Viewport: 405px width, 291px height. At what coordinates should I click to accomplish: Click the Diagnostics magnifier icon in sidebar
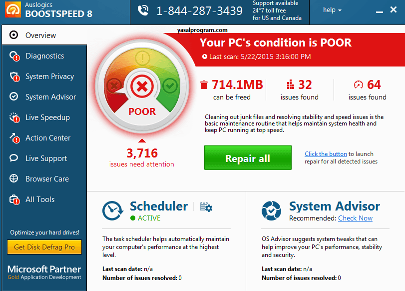[x=14, y=56]
